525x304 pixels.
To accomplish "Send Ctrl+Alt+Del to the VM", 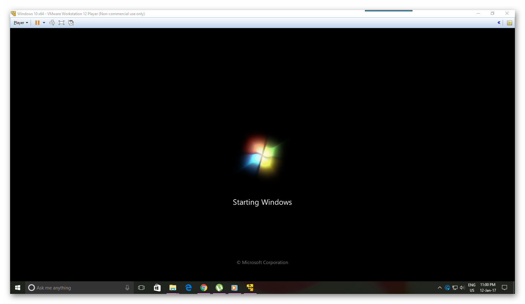I will tap(52, 23).
